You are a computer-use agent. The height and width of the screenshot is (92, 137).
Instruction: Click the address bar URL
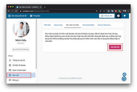tap(36, 11)
